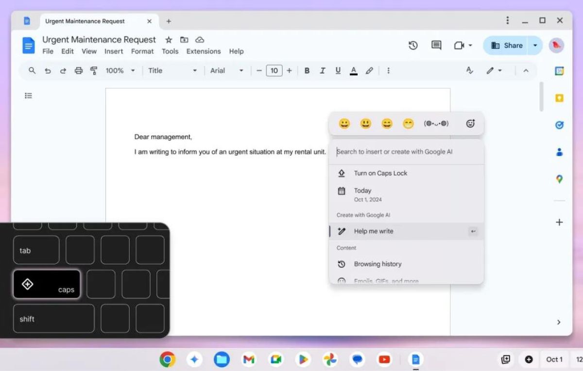Viewport: 583px width, 371px height.
Task: Open Google Maps side panel icon
Action: [559, 179]
